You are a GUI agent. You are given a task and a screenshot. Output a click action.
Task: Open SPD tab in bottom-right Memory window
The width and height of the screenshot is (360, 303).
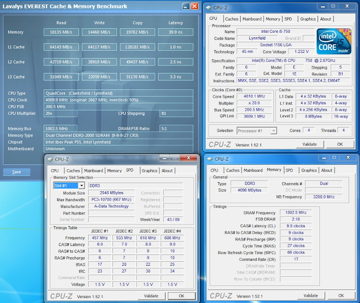289,171
